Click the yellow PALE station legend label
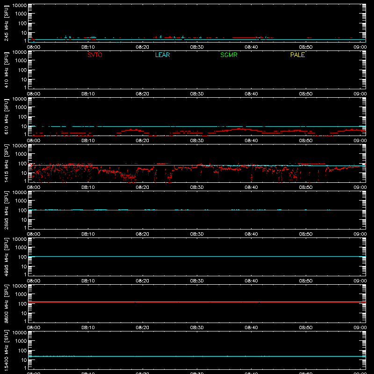The height and width of the screenshot is (374, 374). (297, 55)
